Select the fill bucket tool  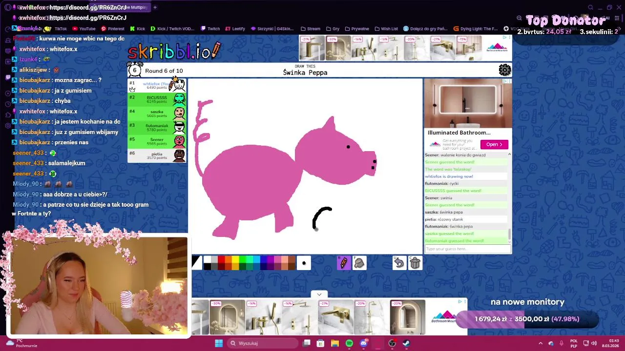point(359,263)
